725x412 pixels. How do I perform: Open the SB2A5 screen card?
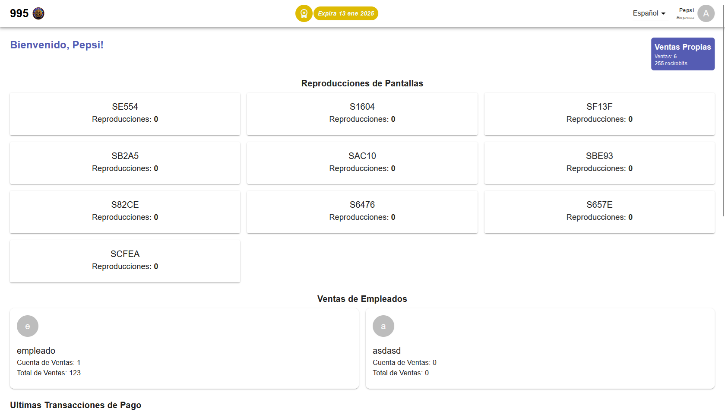[125, 163]
